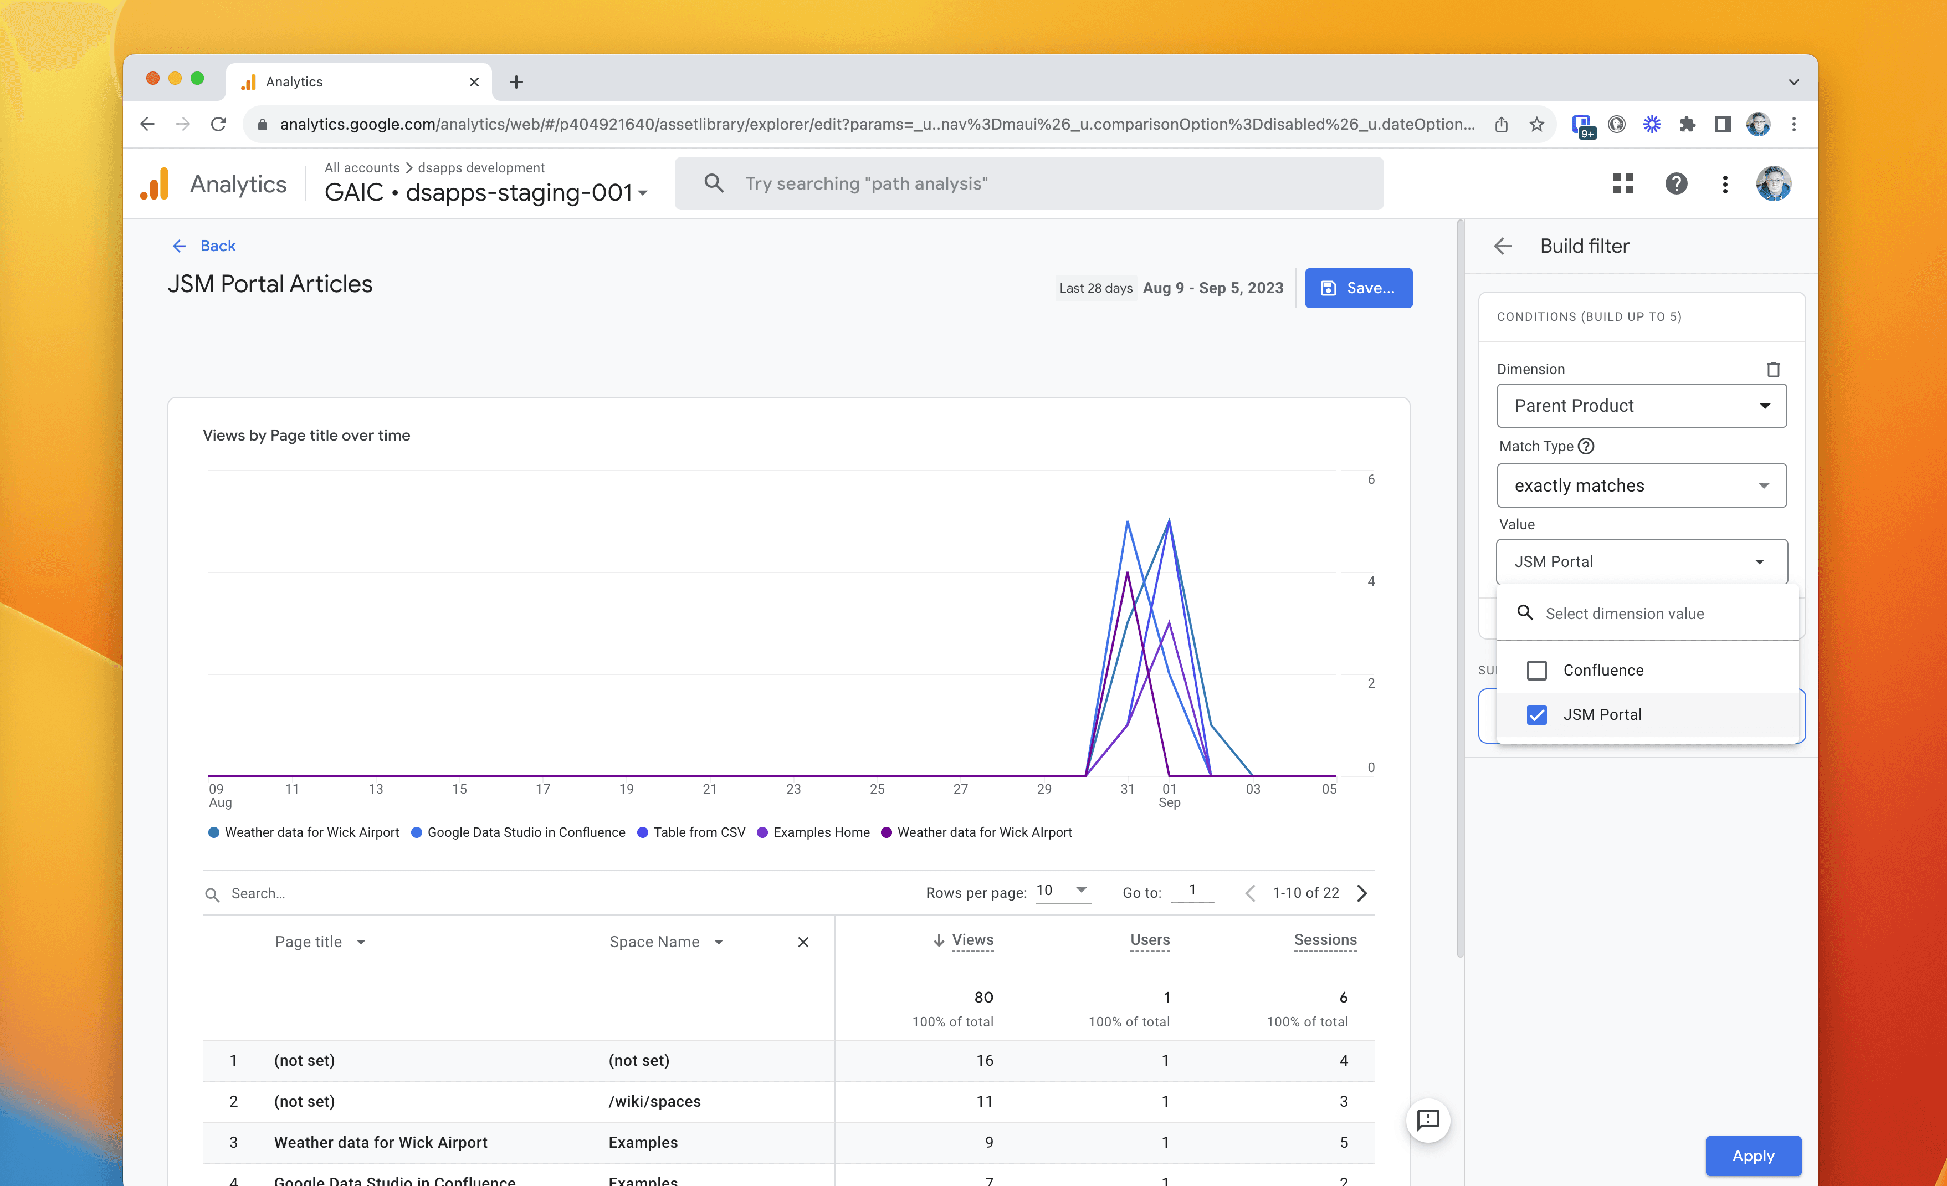Delete the condition with trash icon
Image resolution: width=1947 pixels, height=1186 pixels.
[x=1773, y=369]
